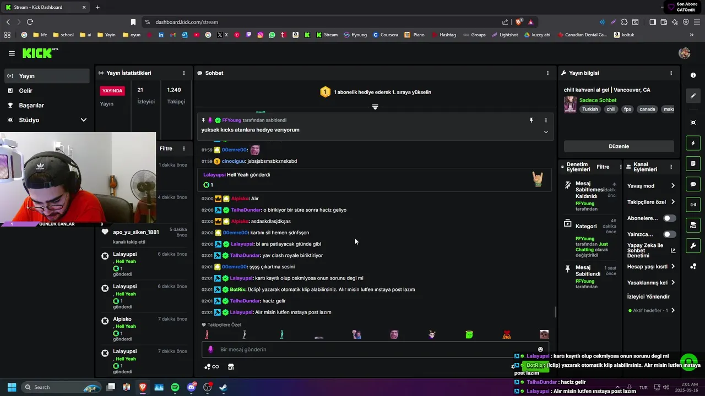
Task: Select the pencil edit icon in the right sidebar
Action: click(693, 96)
